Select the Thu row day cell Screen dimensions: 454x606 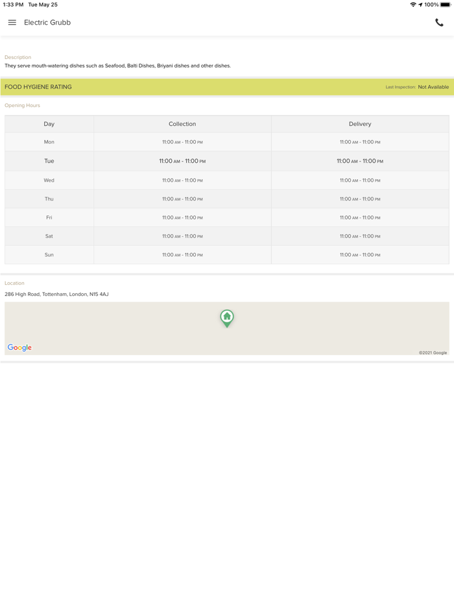(49, 199)
